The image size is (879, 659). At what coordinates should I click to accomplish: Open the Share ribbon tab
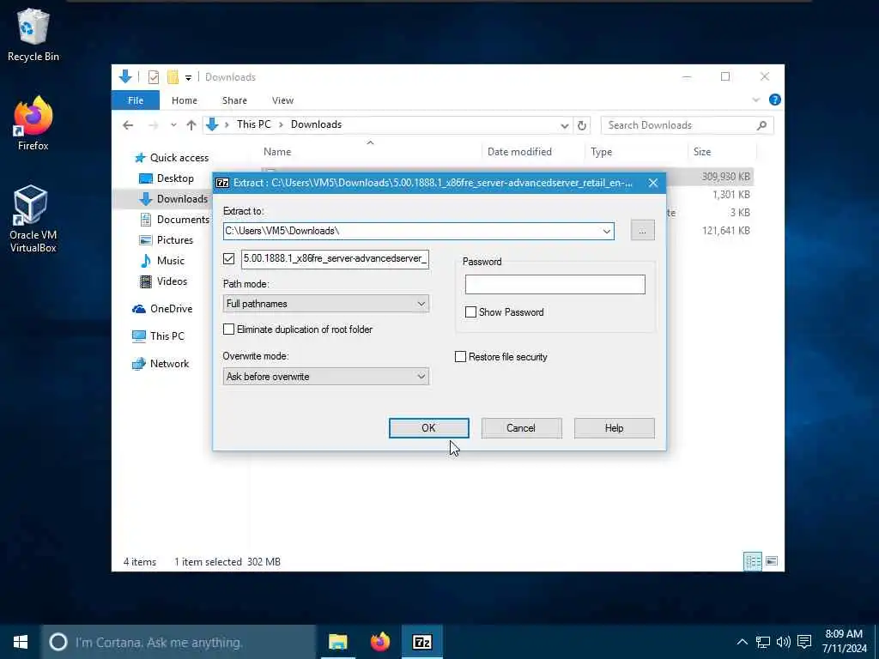[x=234, y=100]
